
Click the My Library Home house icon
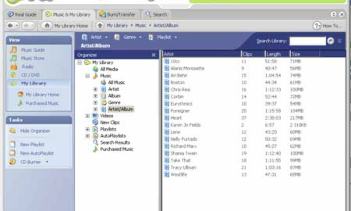pos(47,25)
